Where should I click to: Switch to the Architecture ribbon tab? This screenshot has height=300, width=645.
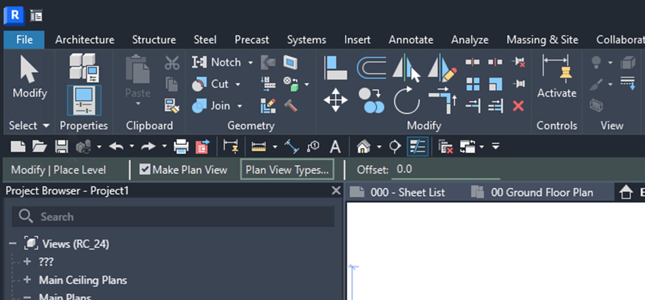click(x=85, y=40)
